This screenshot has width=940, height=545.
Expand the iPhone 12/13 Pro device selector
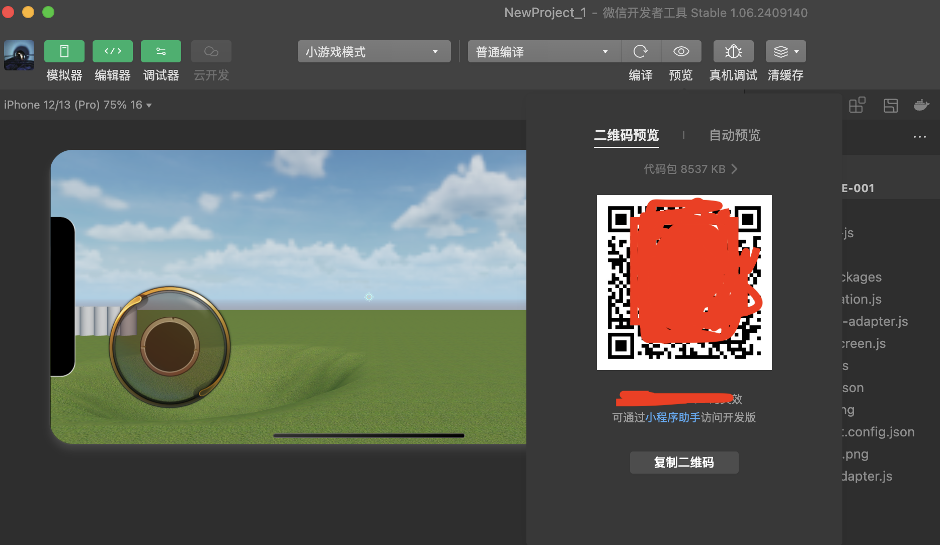point(78,105)
